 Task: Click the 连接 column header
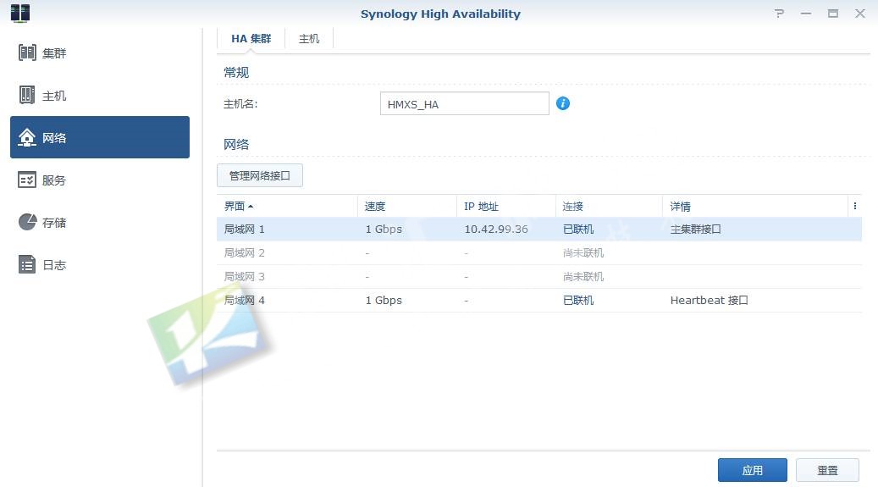pyautogui.click(x=610, y=206)
